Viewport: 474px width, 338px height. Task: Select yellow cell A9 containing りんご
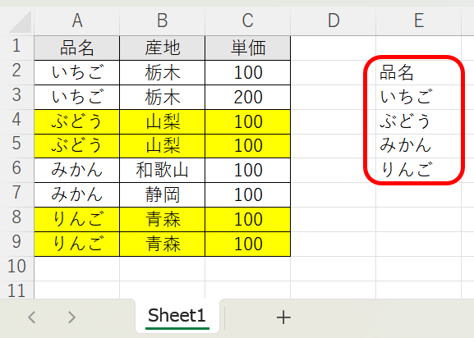pos(77,244)
